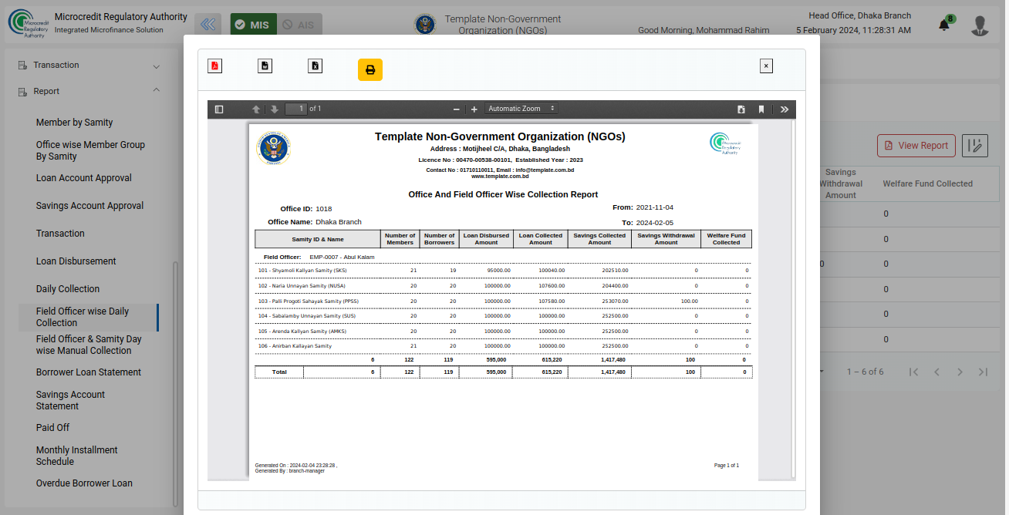Expand the Transaction menu
Screen dimensions: 1009x515
coord(89,66)
